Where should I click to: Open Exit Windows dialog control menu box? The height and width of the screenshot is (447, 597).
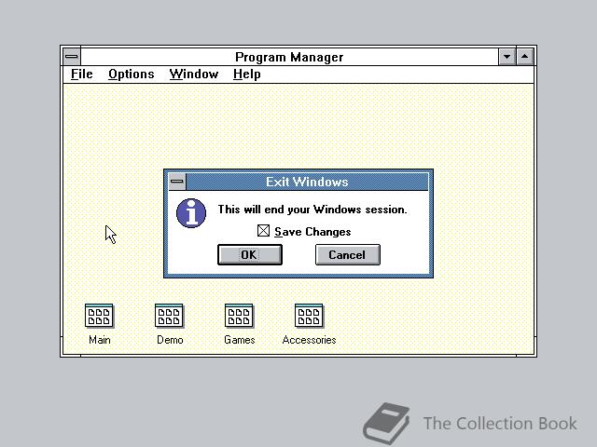click(177, 182)
